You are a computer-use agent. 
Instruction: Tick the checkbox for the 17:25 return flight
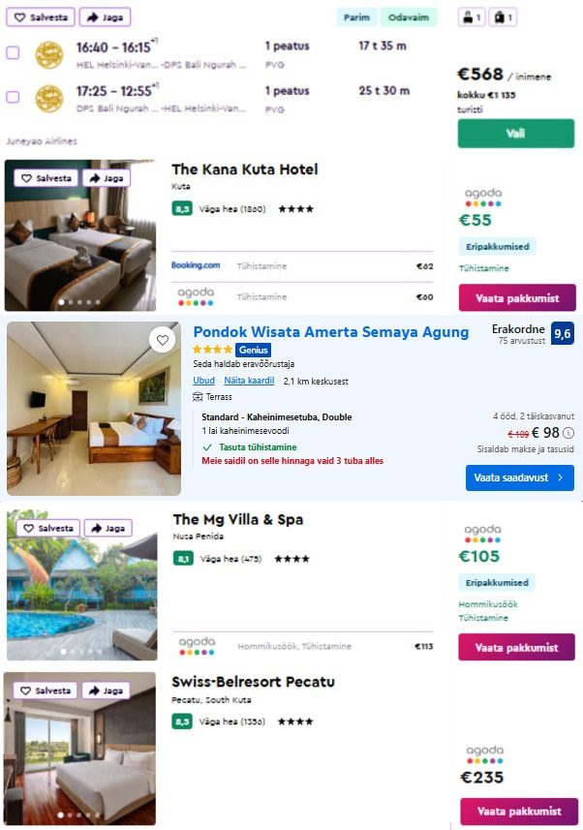click(13, 98)
